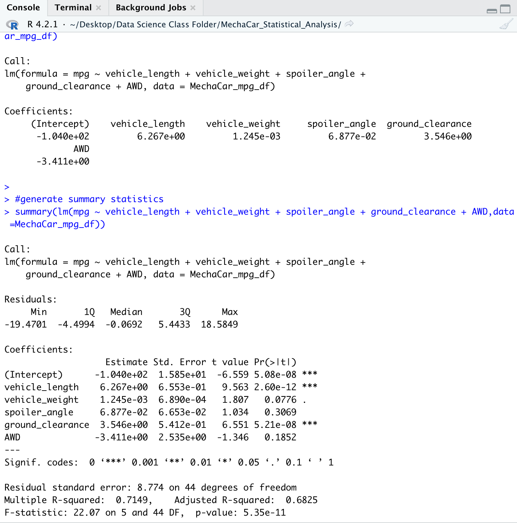Open the Terminal tab
This screenshot has height=523, width=517.
[73, 8]
